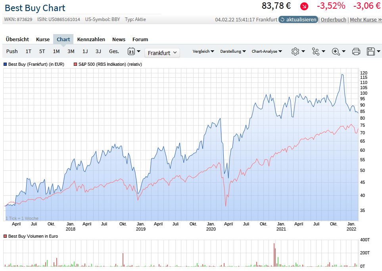Click the tallest red volume bar
The height and width of the screenshot is (271, 382).
[x=274, y=255]
